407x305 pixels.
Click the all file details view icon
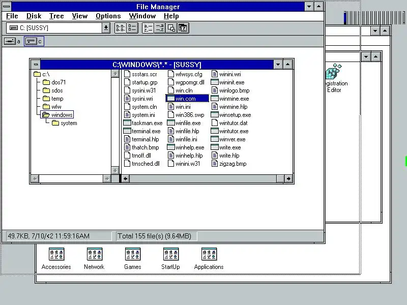click(132, 28)
